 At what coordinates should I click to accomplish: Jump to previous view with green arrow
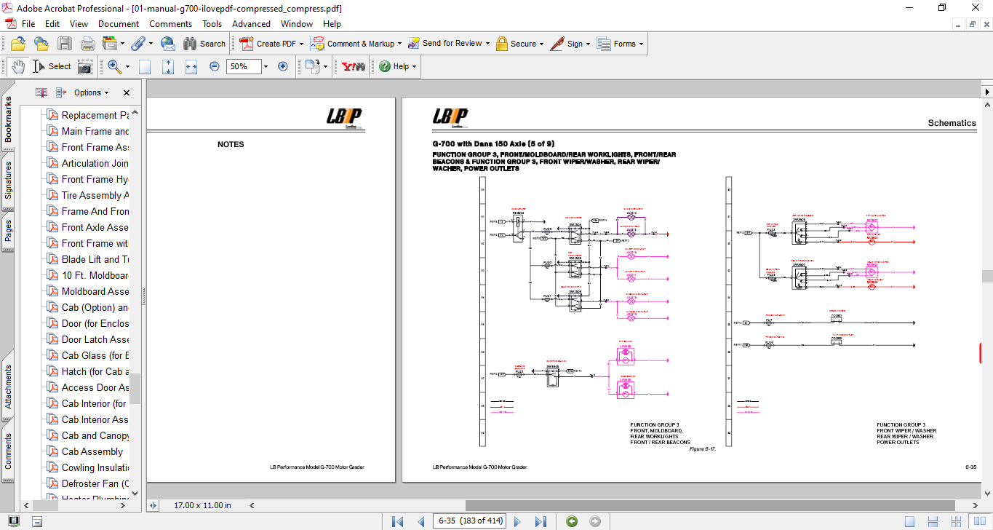572,521
